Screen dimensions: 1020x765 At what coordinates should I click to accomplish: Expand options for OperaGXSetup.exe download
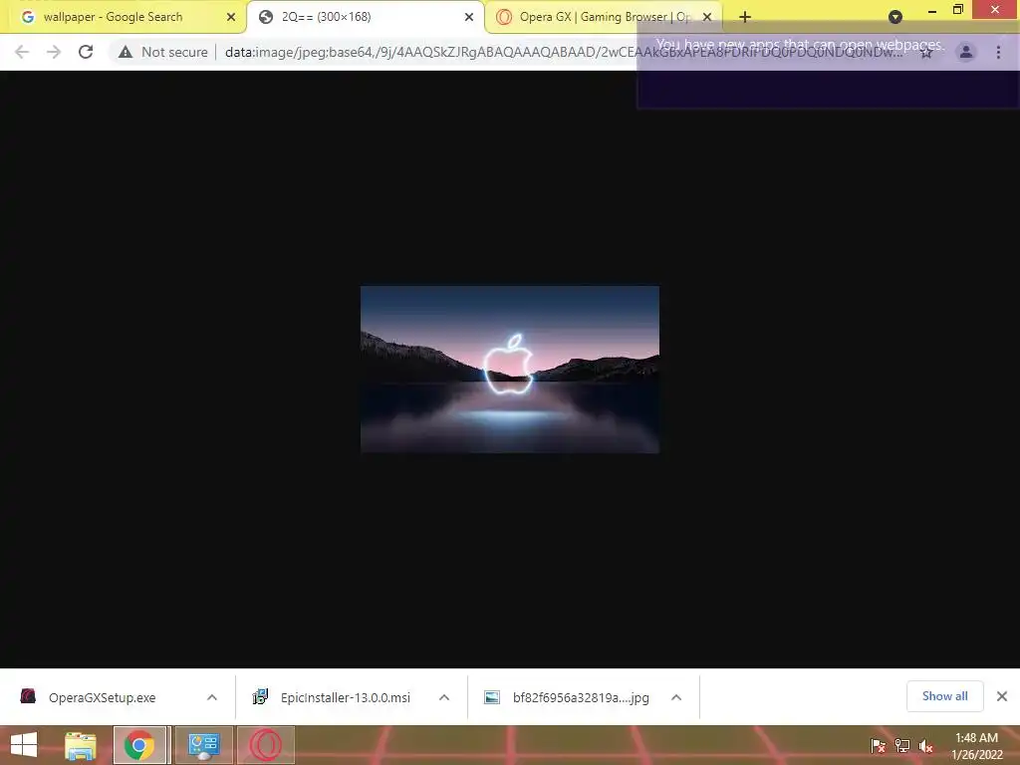pos(212,697)
